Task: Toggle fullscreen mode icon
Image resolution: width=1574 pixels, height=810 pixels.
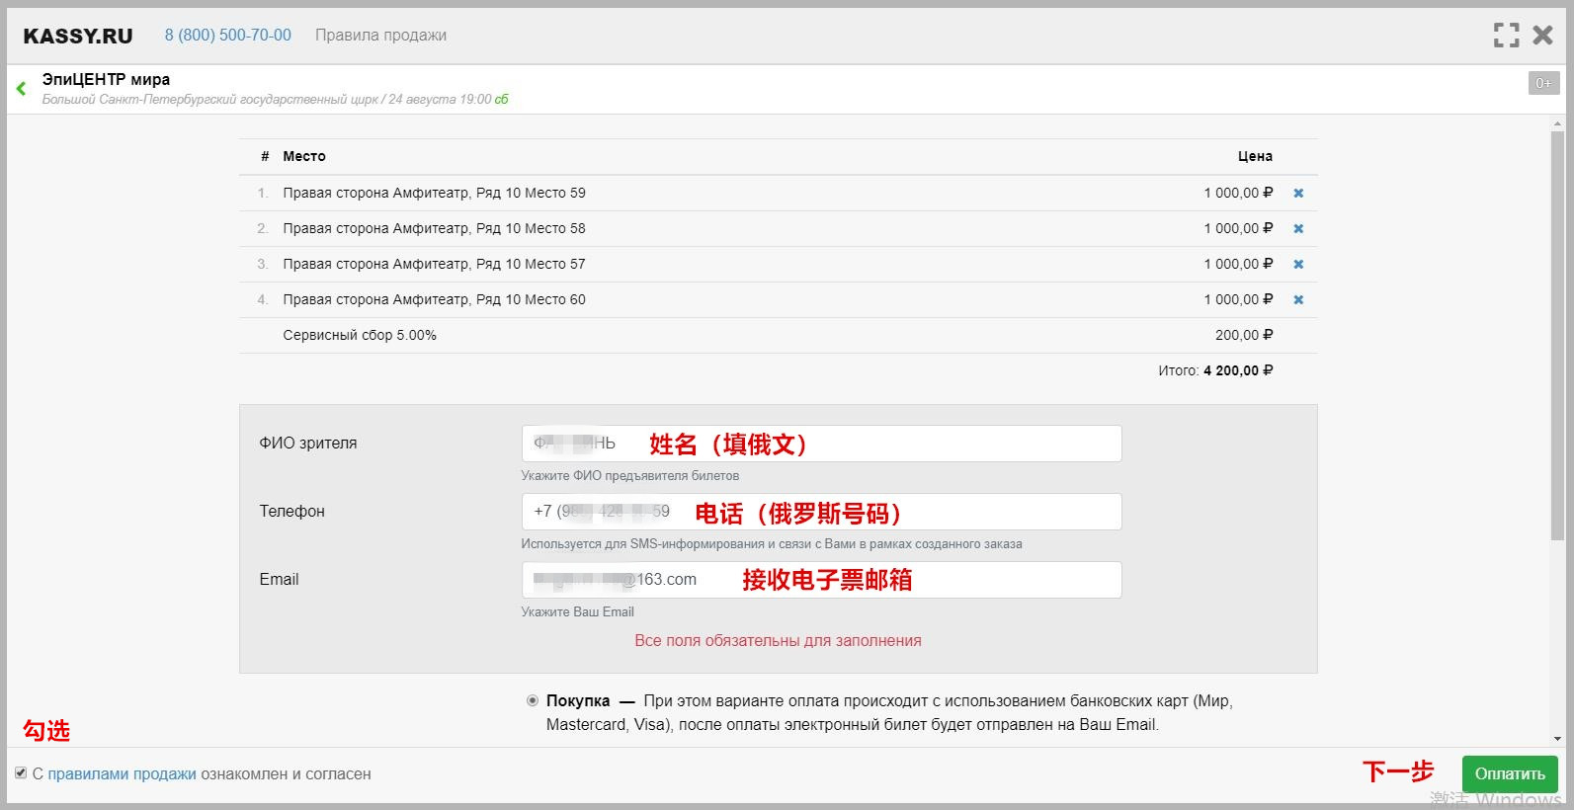Action: [1506, 36]
